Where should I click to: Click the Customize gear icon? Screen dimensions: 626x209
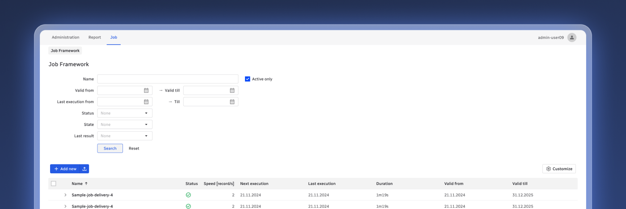pos(549,169)
